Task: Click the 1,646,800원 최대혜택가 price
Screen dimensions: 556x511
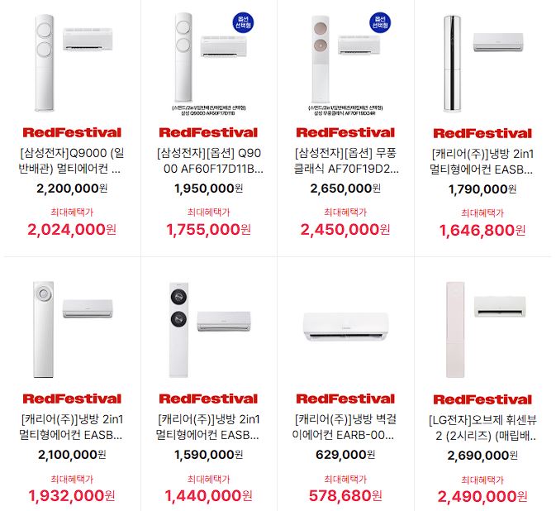Action: coord(482,231)
